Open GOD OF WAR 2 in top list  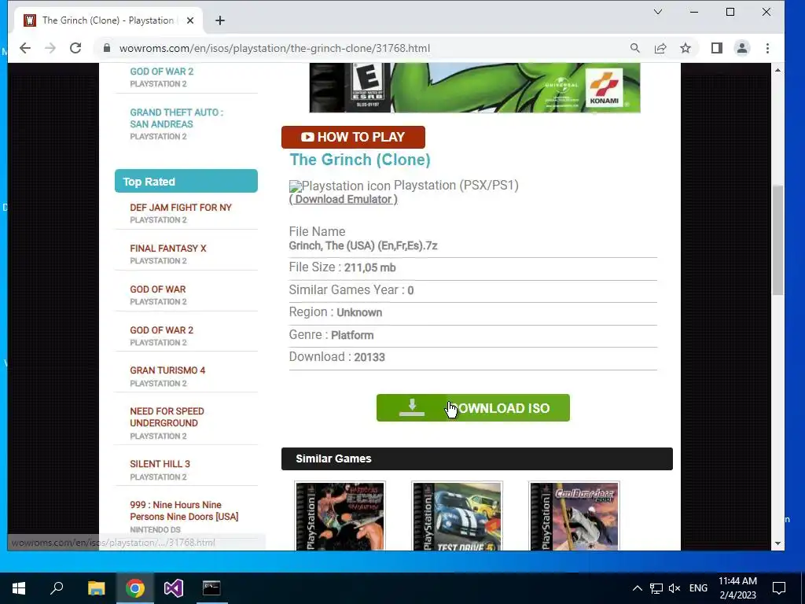click(x=162, y=72)
